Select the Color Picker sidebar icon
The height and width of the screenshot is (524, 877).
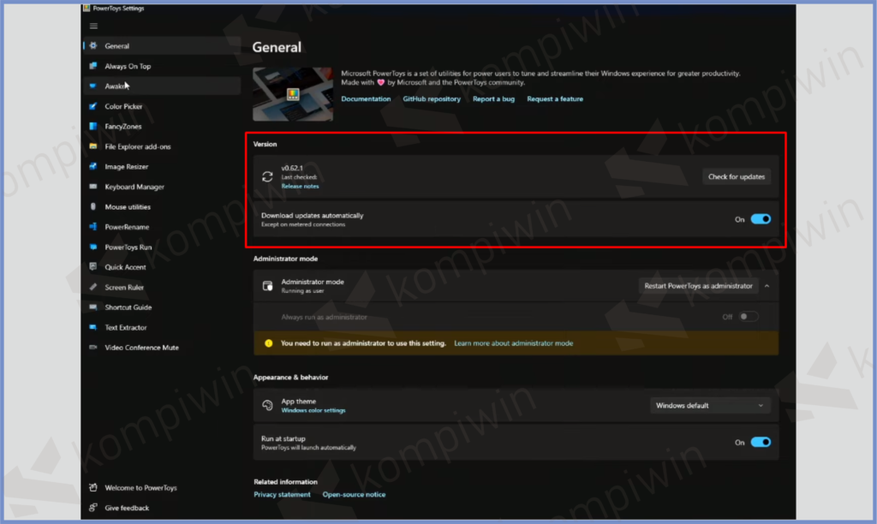(93, 106)
